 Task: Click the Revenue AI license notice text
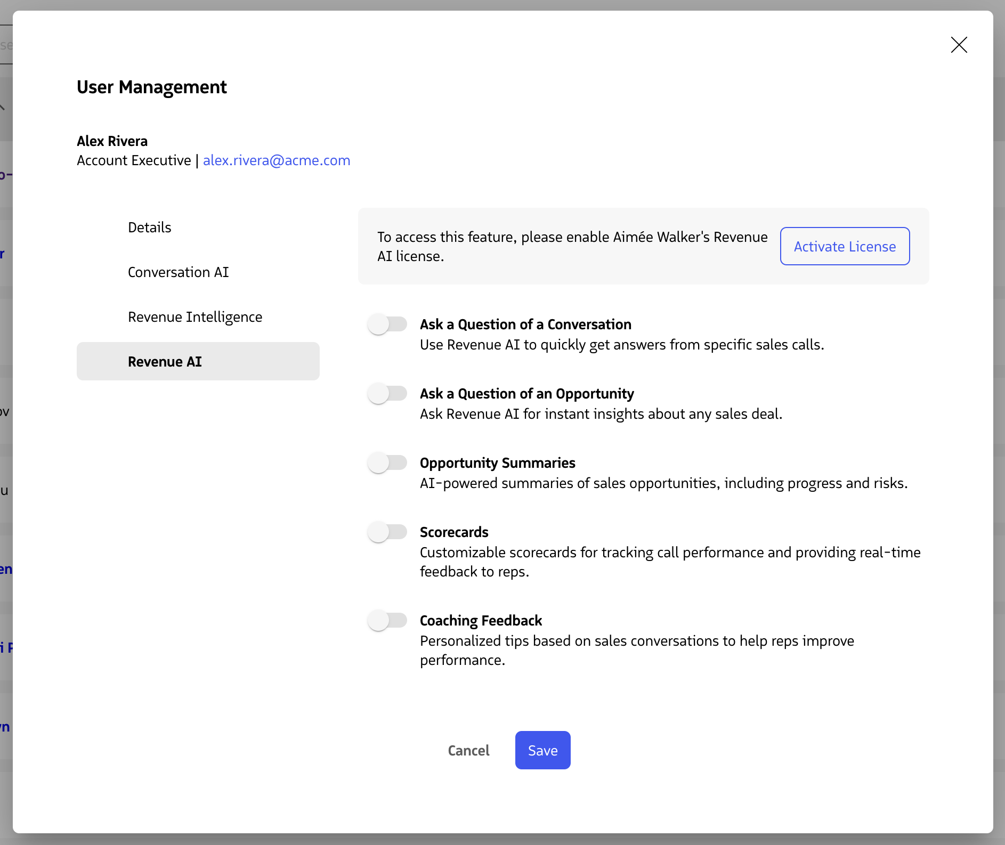(x=572, y=246)
